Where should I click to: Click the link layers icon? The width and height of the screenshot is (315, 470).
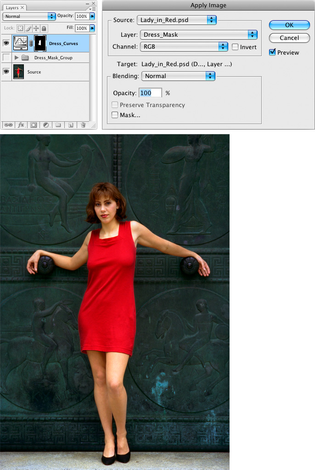(8, 125)
